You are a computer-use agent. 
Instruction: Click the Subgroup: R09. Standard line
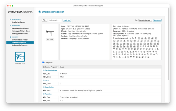123,31
